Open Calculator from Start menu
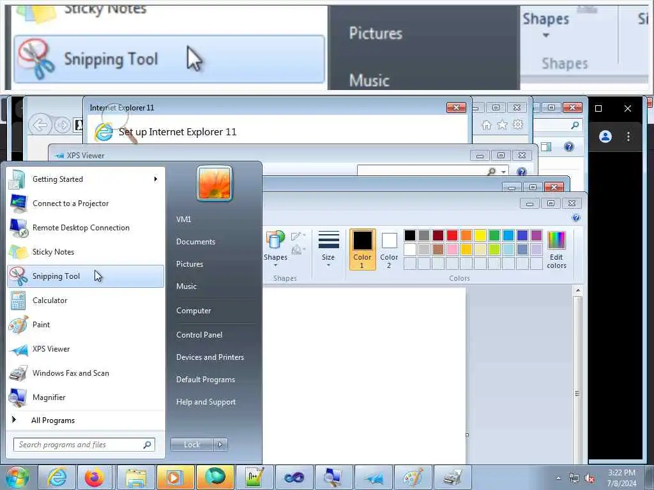Image resolution: width=654 pixels, height=490 pixels. [x=86, y=301]
